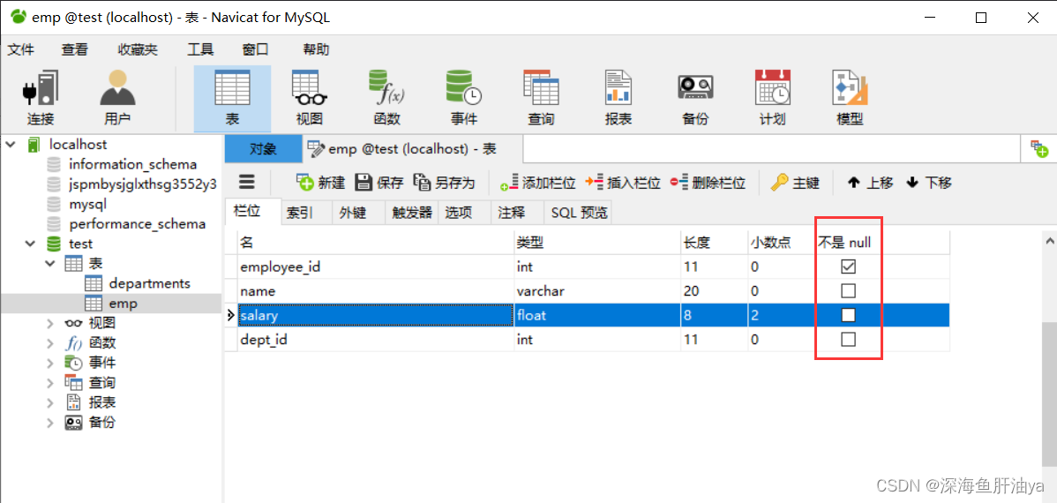
Task: Toggle not null for name field
Action: [849, 291]
